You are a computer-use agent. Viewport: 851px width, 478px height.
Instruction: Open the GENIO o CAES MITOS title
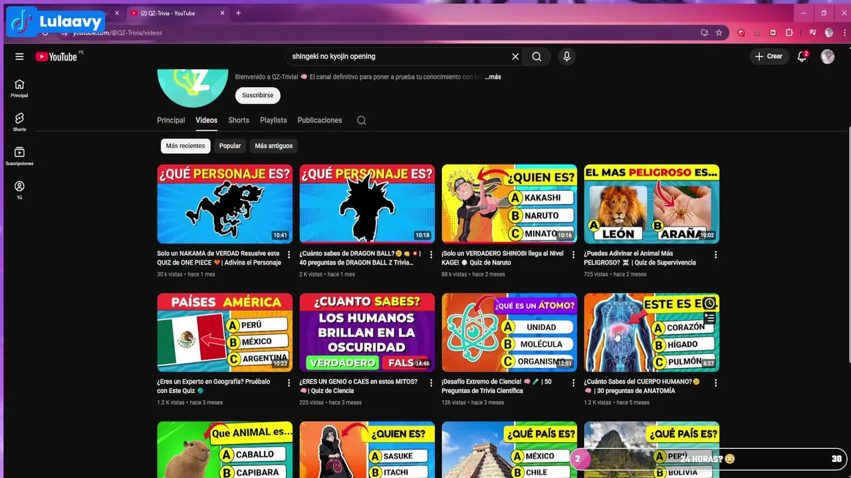tap(358, 386)
